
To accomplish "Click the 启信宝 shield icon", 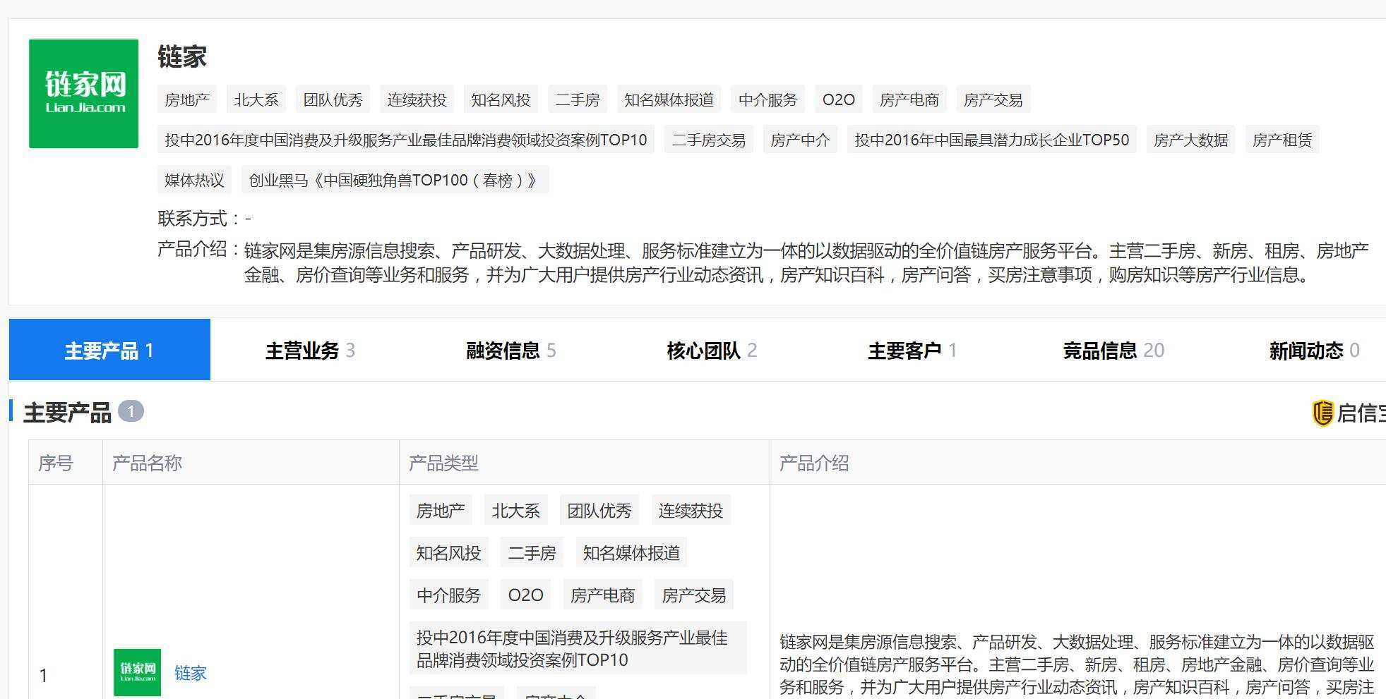I will [x=1322, y=413].
